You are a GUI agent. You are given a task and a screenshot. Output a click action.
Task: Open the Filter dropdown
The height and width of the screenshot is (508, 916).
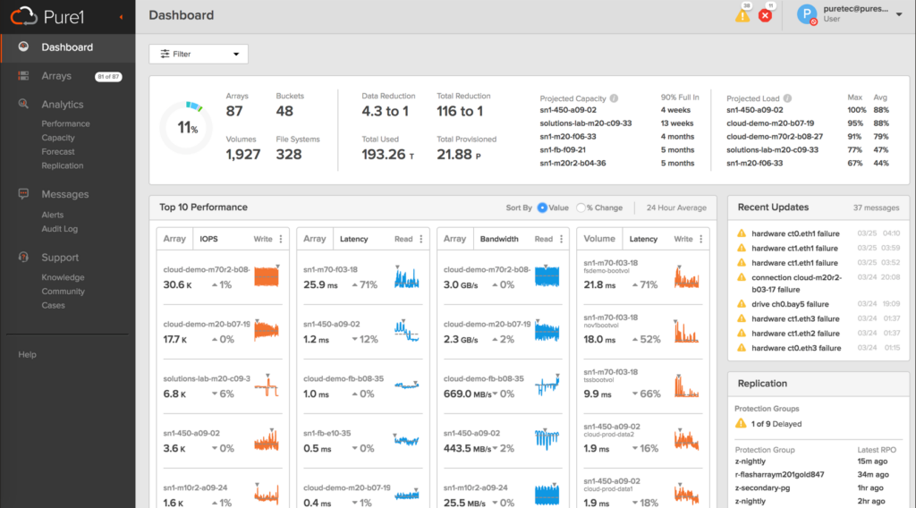tap(199, 54)
